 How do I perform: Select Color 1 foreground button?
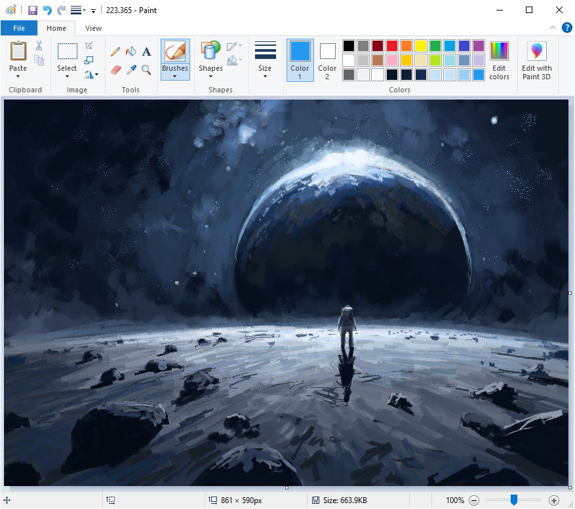point(300,60)
